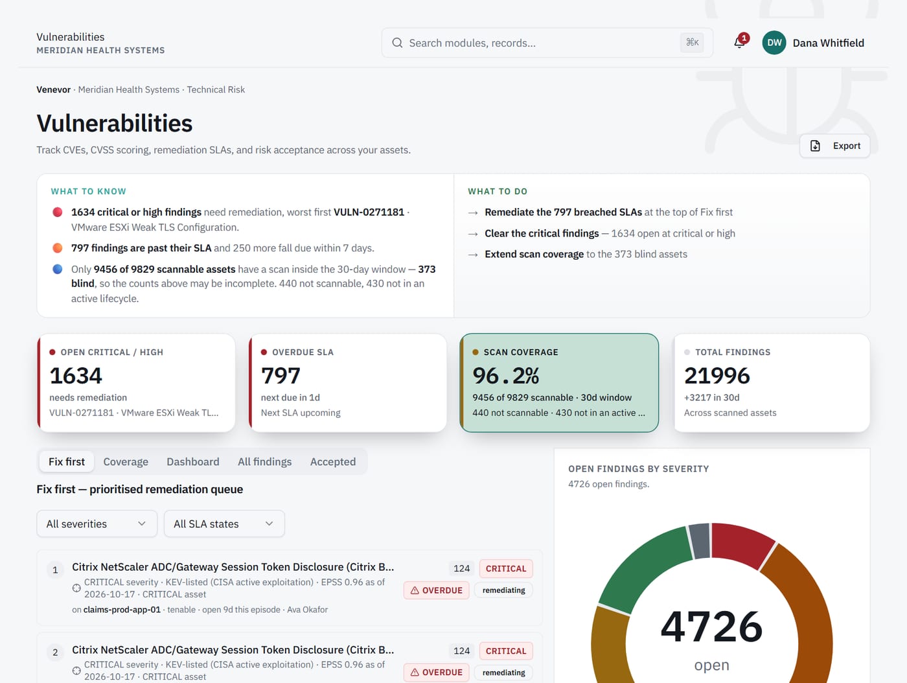The width and height of the screenshot is (907, 683).
Task: Click the score 124 in row 2
Action: click(x=462, y=651)
